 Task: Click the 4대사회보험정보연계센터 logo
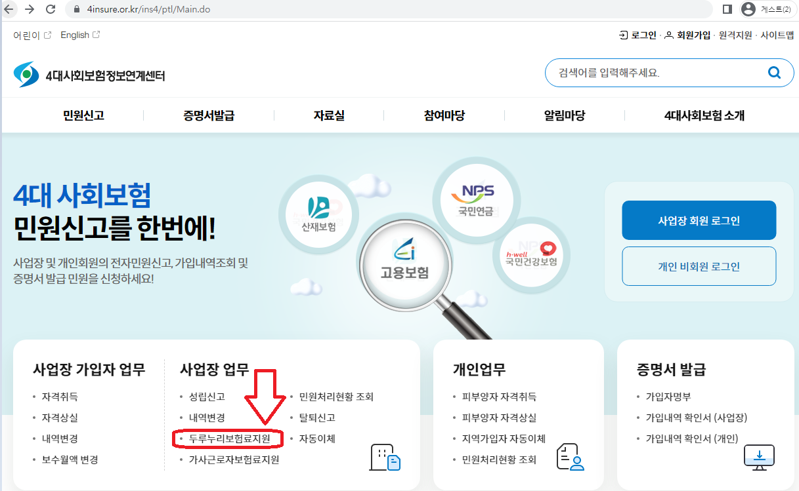[x=89, y=75]
